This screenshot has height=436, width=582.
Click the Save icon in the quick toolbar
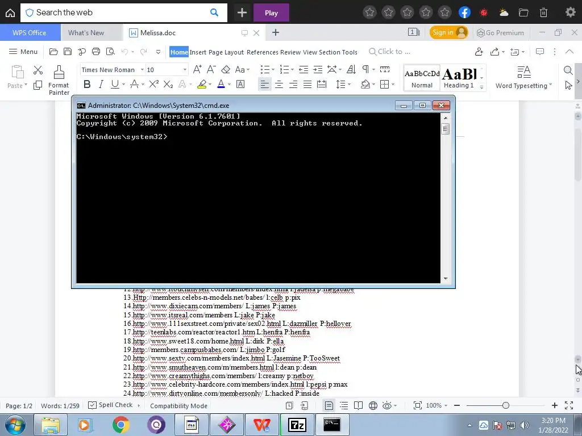[x=68, y=52]
